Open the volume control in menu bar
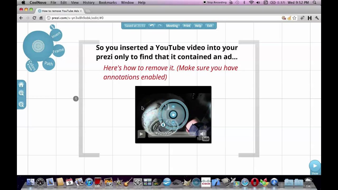 pyautogui.click(x=258, y=3)
